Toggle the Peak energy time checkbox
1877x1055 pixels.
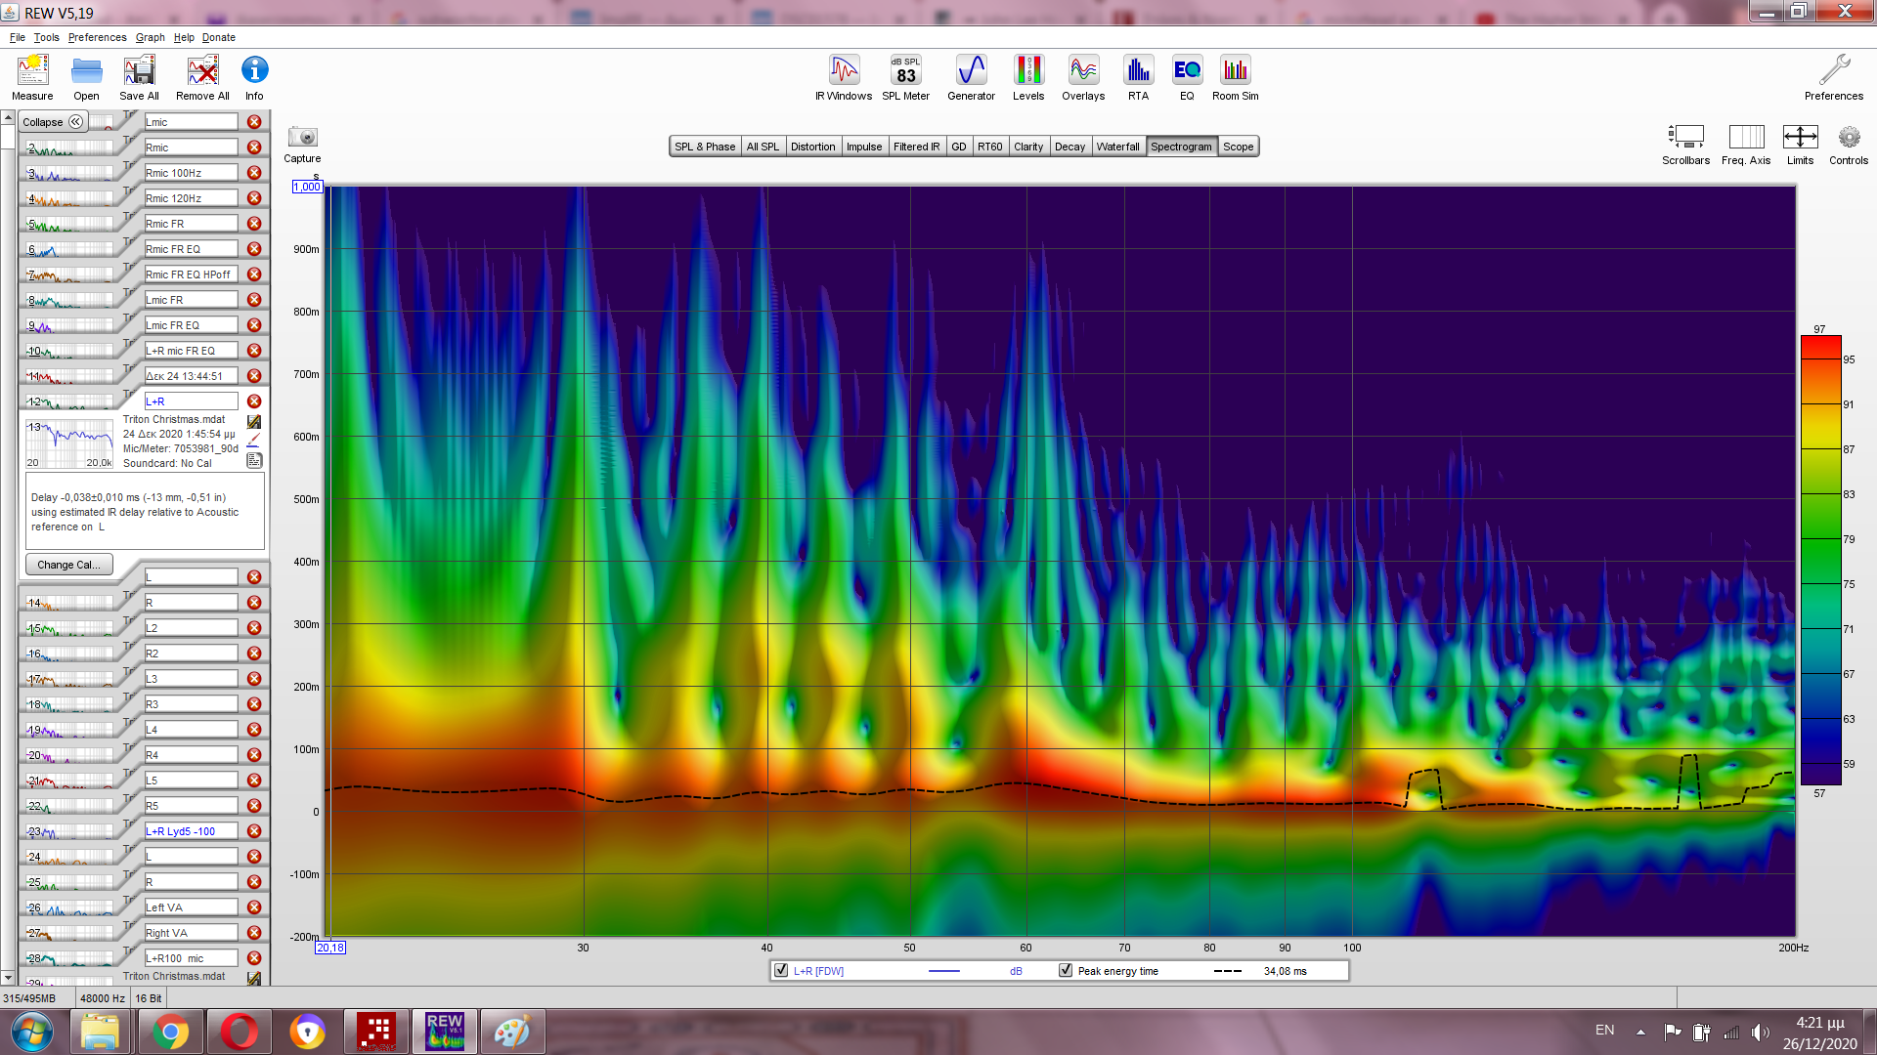click(1066, 971)
